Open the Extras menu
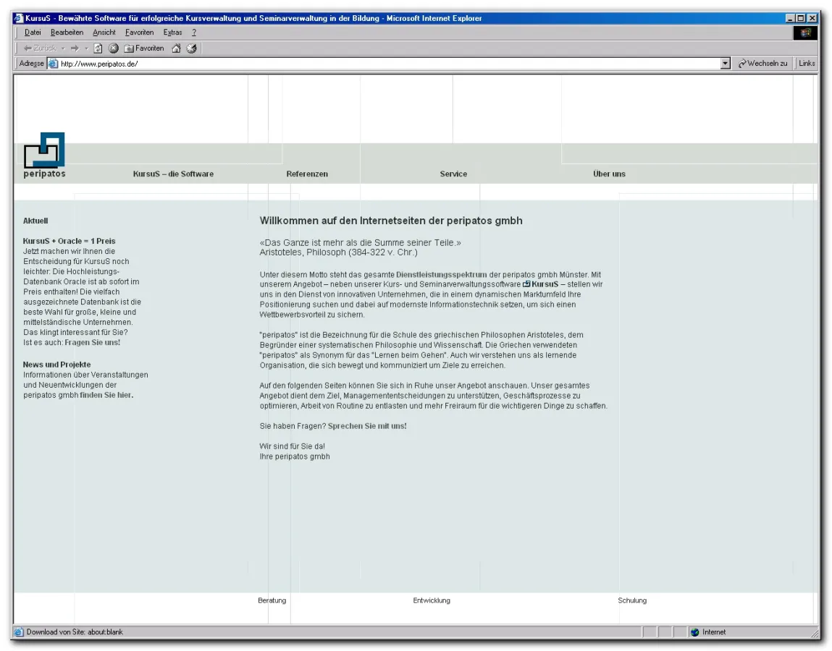The height and width of the screenshot is (651, 832). tap(172, 32)
